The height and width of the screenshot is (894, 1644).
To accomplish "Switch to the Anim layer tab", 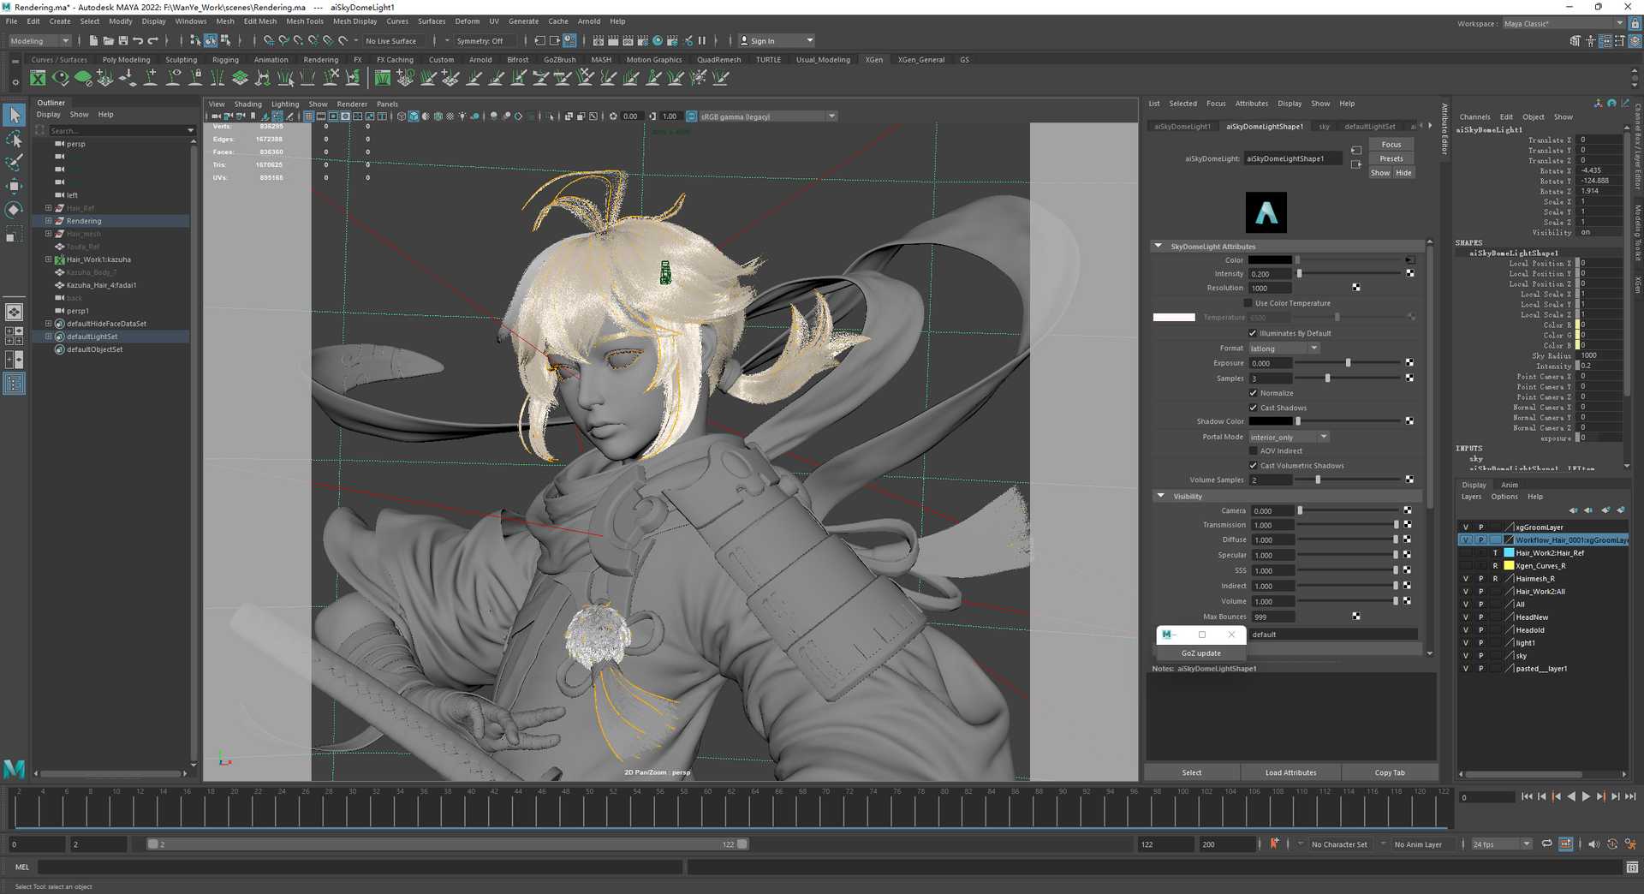I will (1510, 485).
